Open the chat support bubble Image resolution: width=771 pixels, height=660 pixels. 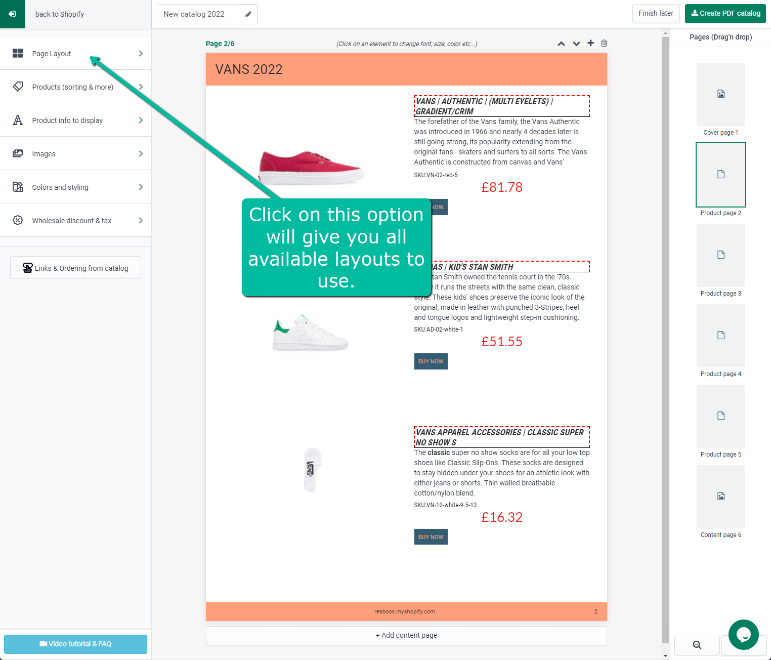click(x=743, y=634)
